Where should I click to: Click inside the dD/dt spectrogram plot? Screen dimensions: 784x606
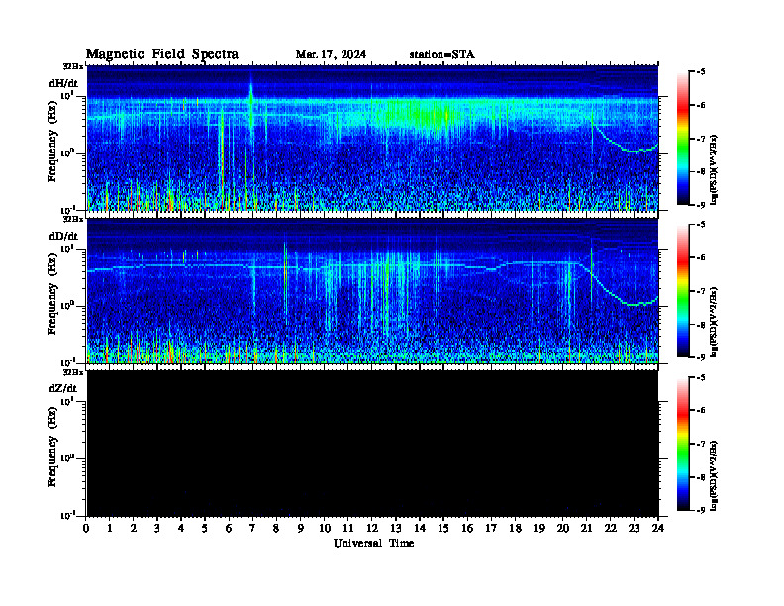[x=372, y=291]
